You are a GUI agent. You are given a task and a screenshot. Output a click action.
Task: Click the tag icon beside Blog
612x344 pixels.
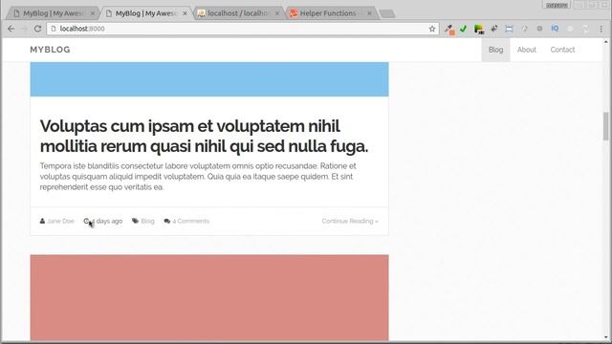point(135,221)
